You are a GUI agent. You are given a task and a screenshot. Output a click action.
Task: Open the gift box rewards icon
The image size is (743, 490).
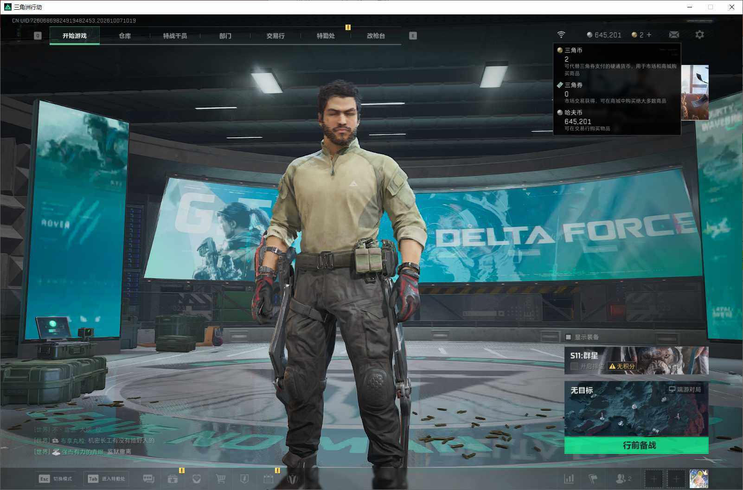[173, 479]
